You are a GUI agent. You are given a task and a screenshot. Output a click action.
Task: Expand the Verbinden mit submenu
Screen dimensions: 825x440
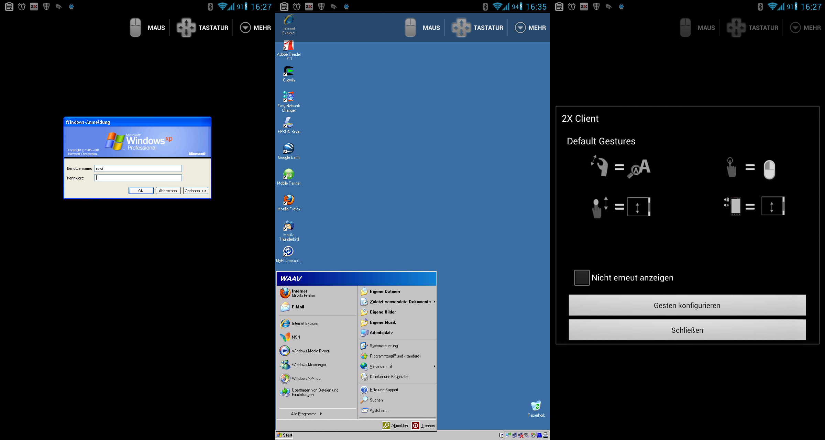398,366
